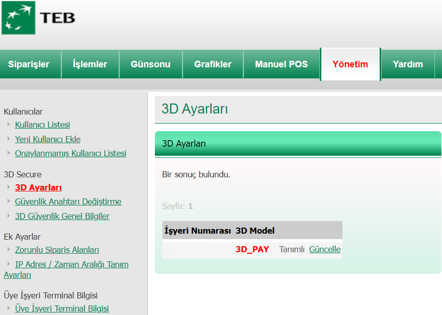Click the large 3D Ayarları page title

point(195,109)
